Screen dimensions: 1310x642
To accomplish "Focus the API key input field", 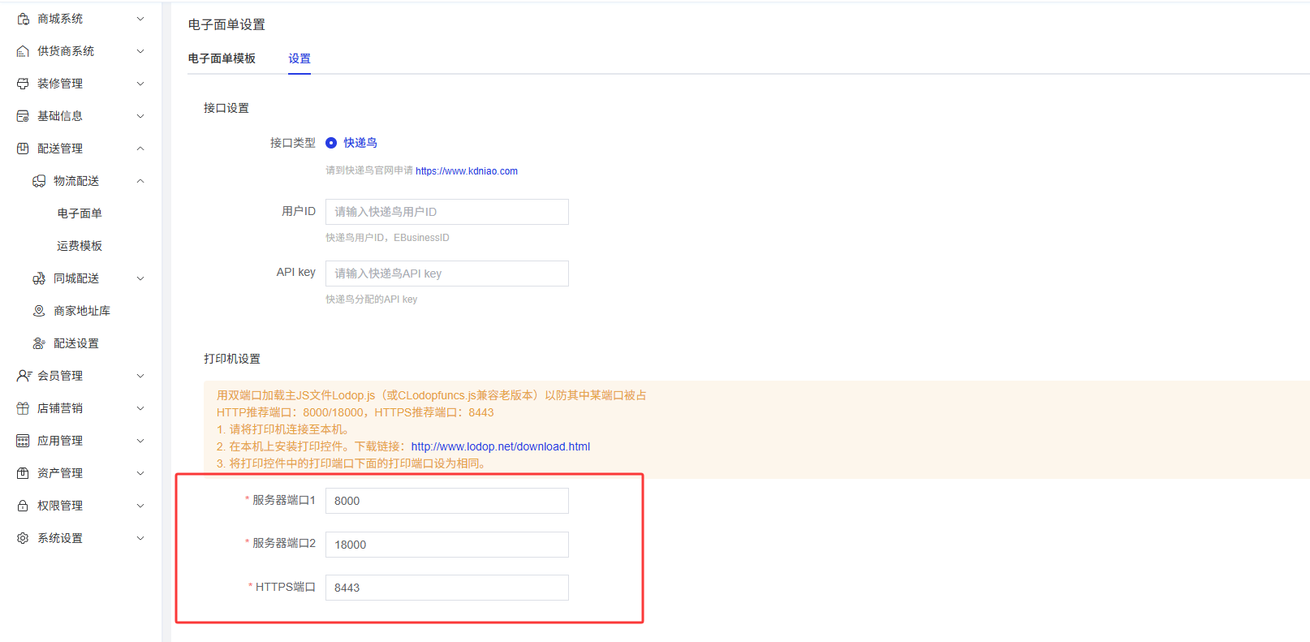I will (447, 274).
